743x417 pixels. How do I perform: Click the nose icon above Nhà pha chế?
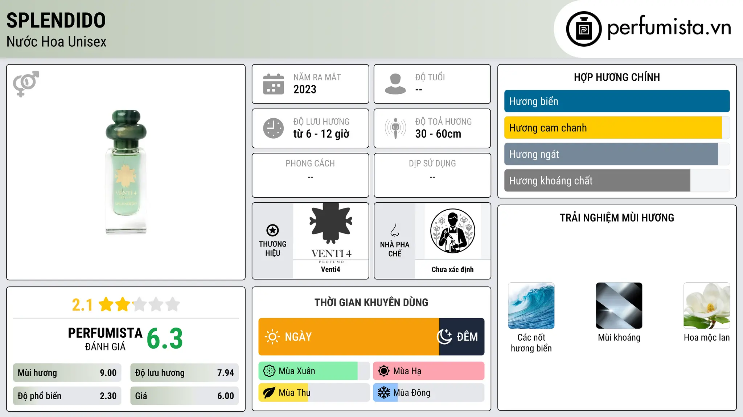point(395,230)
